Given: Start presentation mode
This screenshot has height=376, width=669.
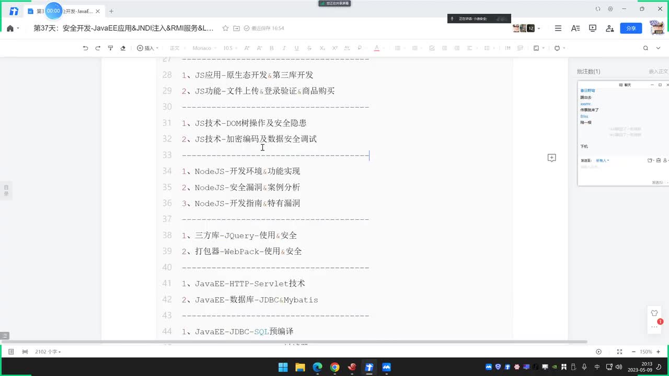Looking at the screenshot, I should click(593, 28).
